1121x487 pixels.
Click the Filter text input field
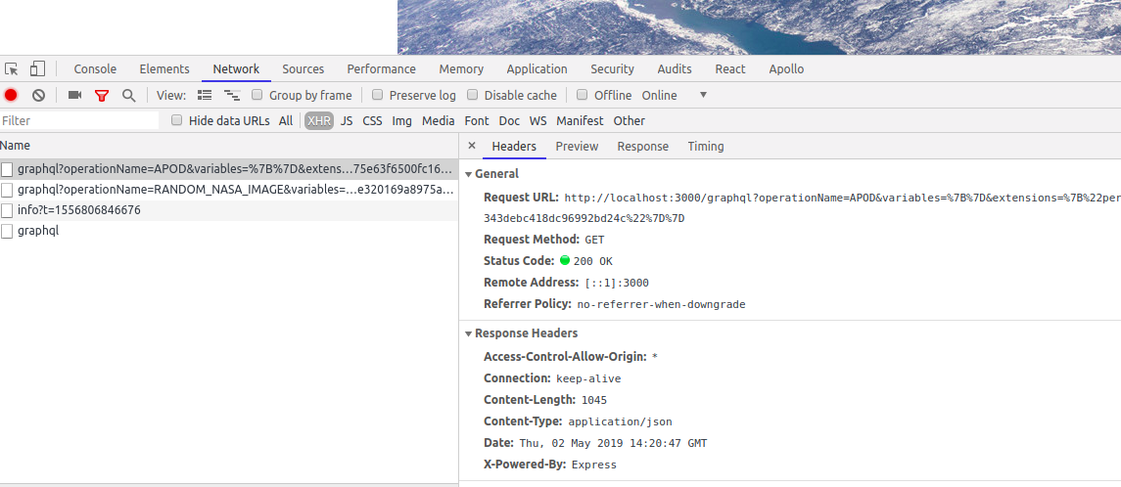tap(78, 120)
